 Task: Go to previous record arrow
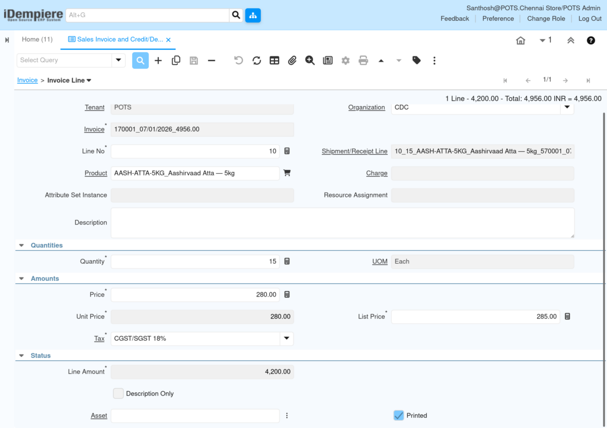[528, 81]
